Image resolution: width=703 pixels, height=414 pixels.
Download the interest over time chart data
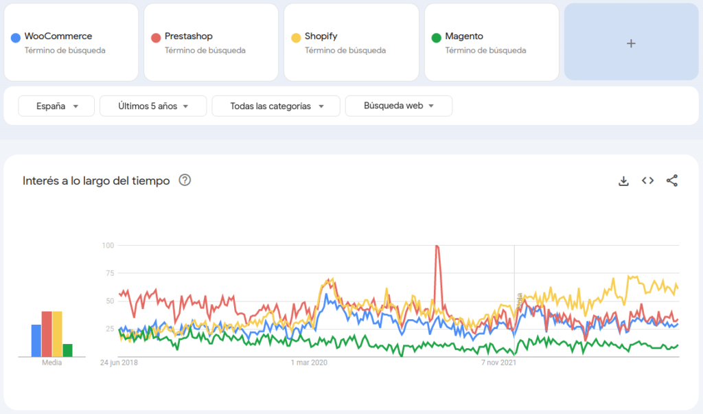(x=623, y=181)
